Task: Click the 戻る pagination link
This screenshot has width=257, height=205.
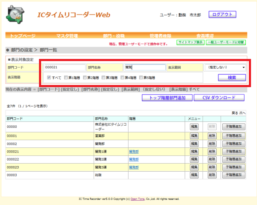Action: [x=235, y=113]
